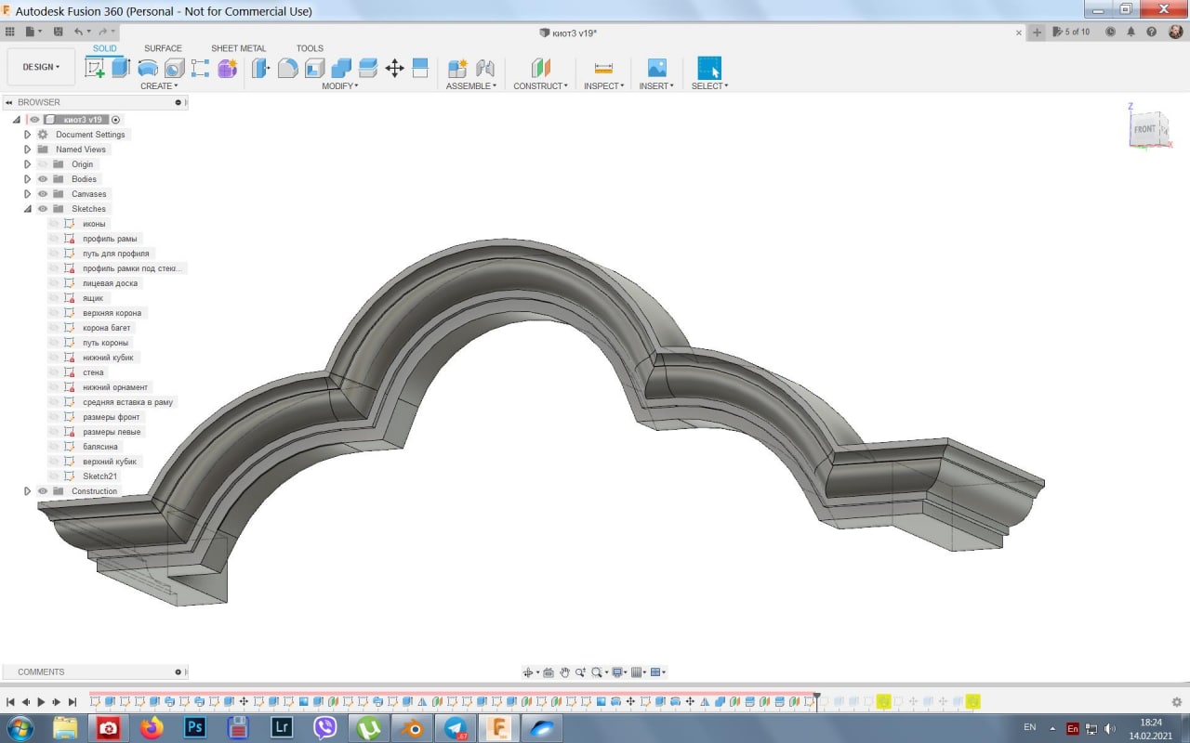The width and height of the screenshot is (1190, 743).
Task: Select the Revolve tool icon
Action: point(147,68)
